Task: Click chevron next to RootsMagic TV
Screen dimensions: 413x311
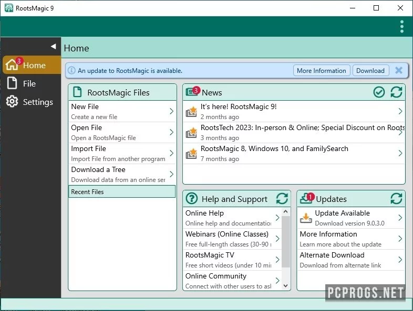Action: (277, 260)
